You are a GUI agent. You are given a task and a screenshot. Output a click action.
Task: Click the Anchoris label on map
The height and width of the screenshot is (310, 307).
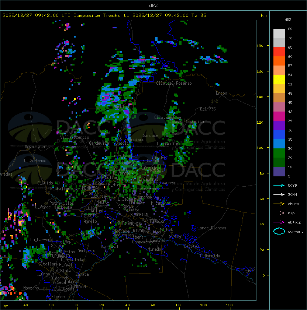point(86,251)
